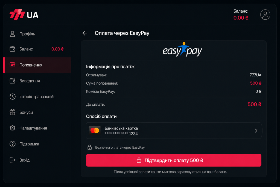Open Налаштування settings page

tap(37, 128)
